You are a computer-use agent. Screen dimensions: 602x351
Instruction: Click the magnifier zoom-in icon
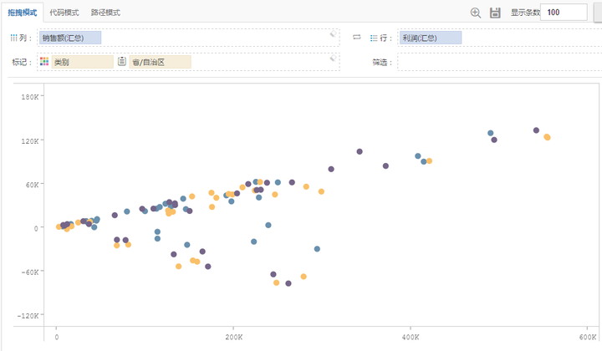click(476, 13)
